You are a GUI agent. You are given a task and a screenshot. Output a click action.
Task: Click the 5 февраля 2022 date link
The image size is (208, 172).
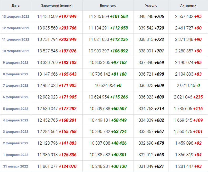click(16, 109)
